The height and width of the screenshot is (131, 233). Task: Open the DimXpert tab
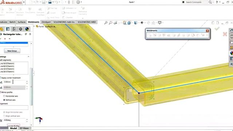point(46,22)
